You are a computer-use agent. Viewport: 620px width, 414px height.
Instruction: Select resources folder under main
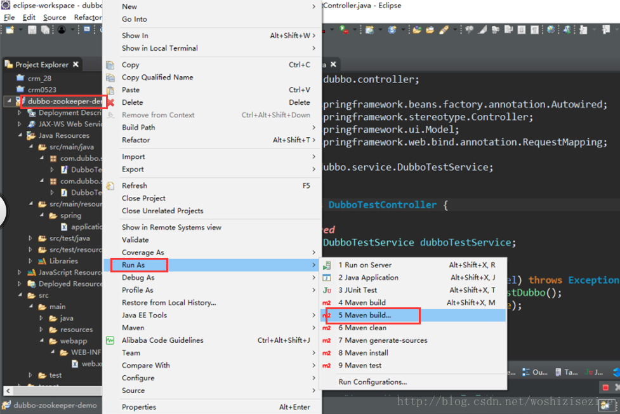point(76,330)
